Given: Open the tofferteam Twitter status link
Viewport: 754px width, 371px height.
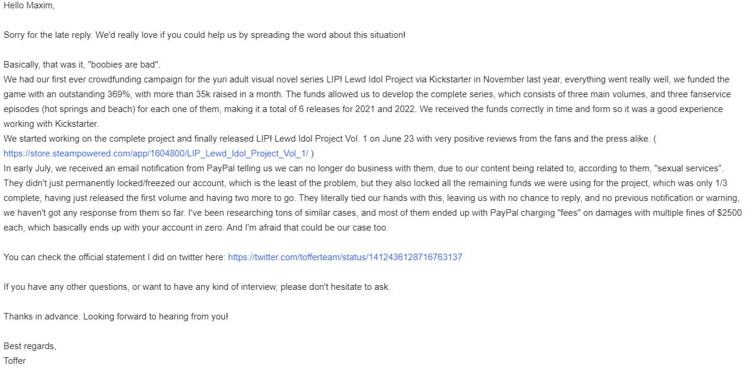Looking at the screenshot, I should coord(345,257).
